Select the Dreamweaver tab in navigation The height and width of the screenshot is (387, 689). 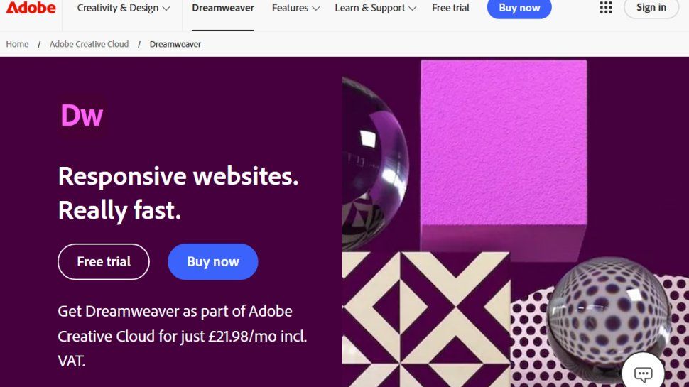click(222, 9)
